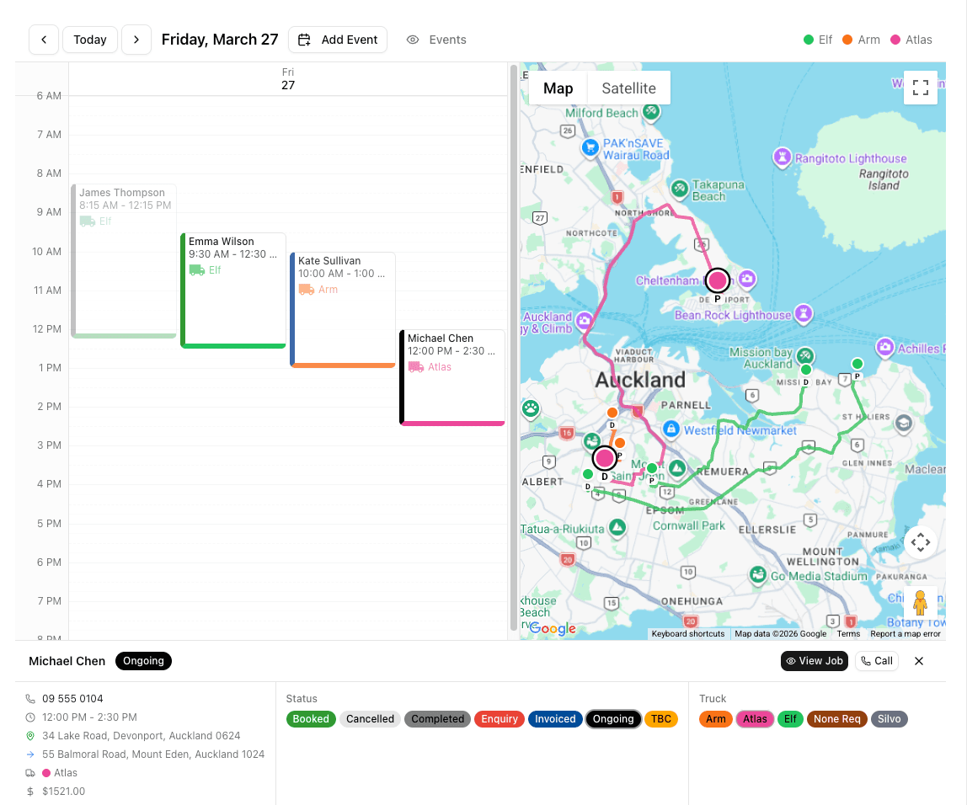The height and width of the screenshot is (805, 967).
Task: Click the large pink pickup marker in Devonport
Action: [718, 280]
